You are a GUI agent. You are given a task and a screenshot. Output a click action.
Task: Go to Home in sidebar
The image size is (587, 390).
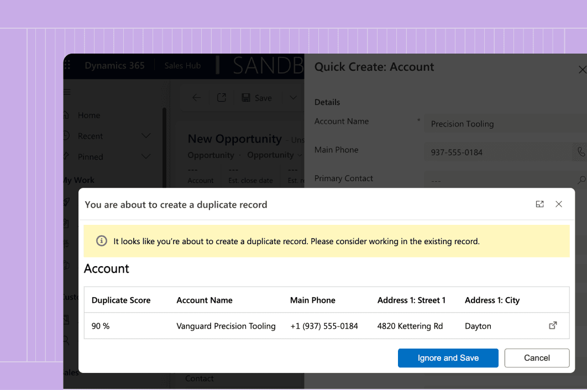89,115
